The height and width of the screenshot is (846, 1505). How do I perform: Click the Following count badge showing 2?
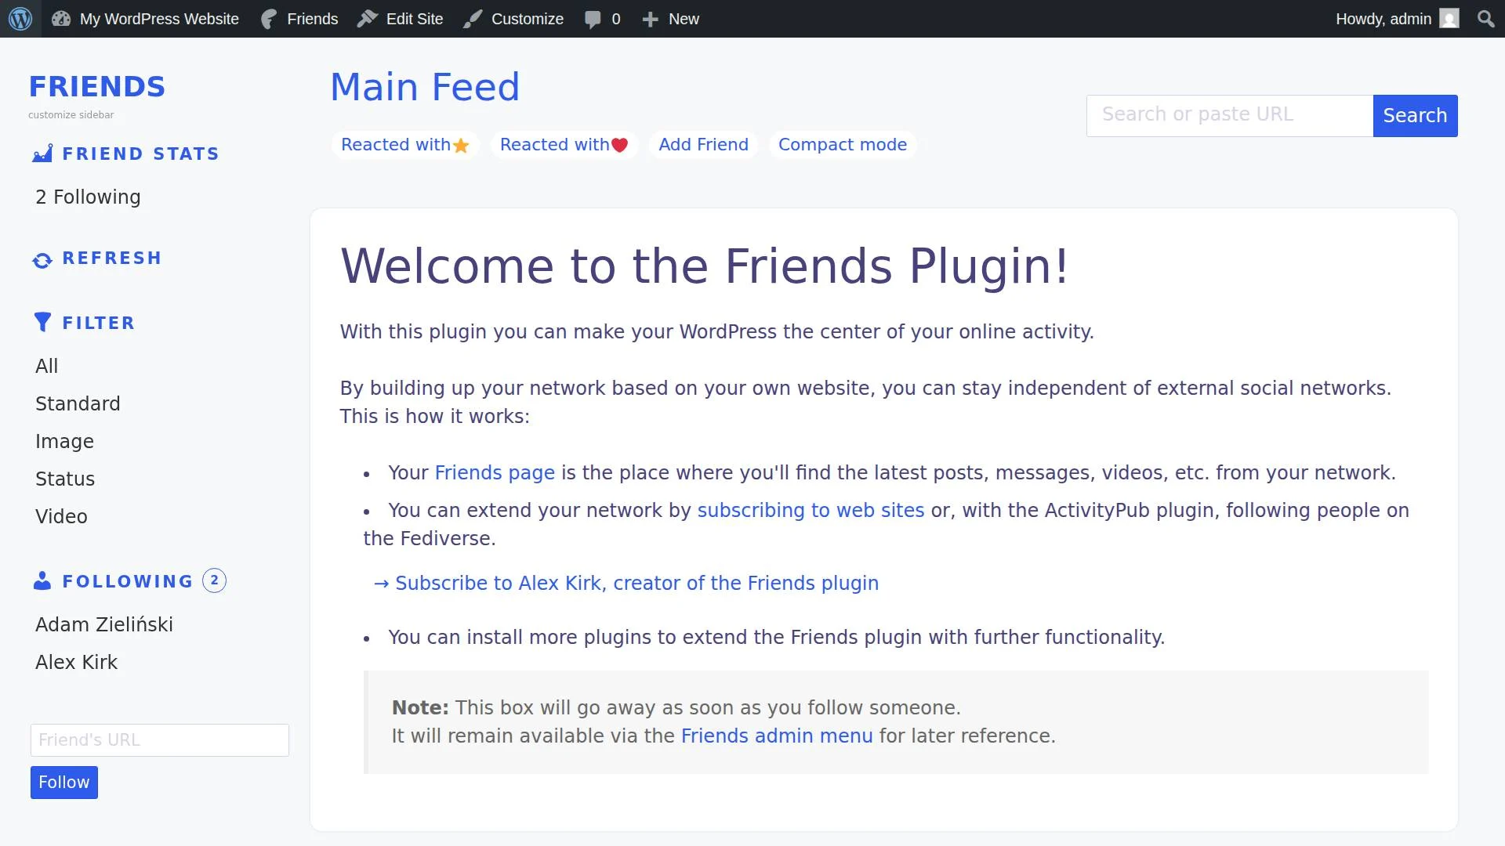(x=214, y=580)
